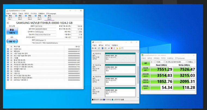
Task: Click the green All benchmark button
Action: (146, 63)
